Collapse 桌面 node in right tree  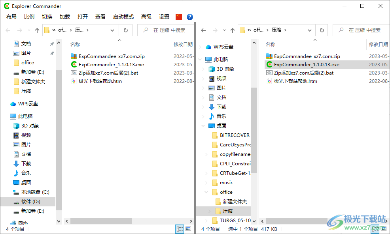[203, 126]
